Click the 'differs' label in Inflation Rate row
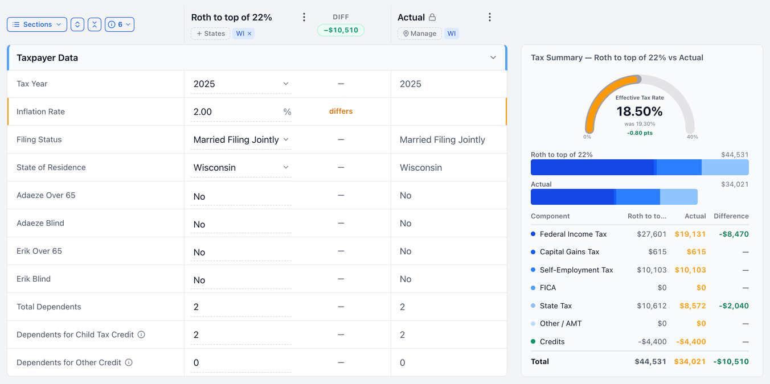 [341, 112]
